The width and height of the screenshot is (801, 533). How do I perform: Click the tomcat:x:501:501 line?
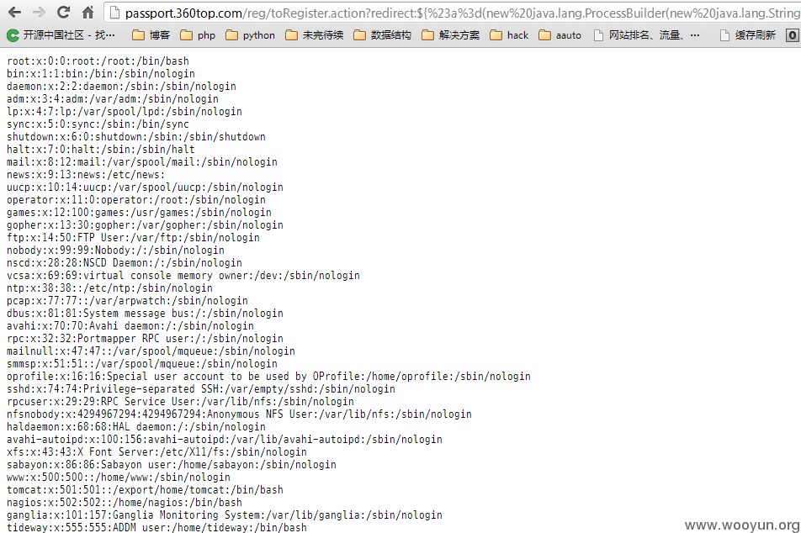pyautogui.click(x=145, y=489)
